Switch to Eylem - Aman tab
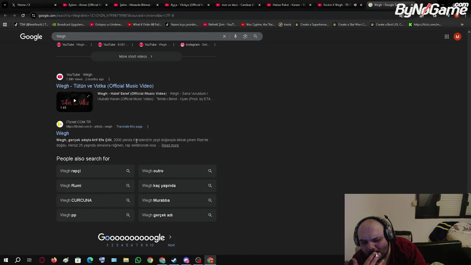The height and width of the screenshot is (265, 471). tap(85, 5)
